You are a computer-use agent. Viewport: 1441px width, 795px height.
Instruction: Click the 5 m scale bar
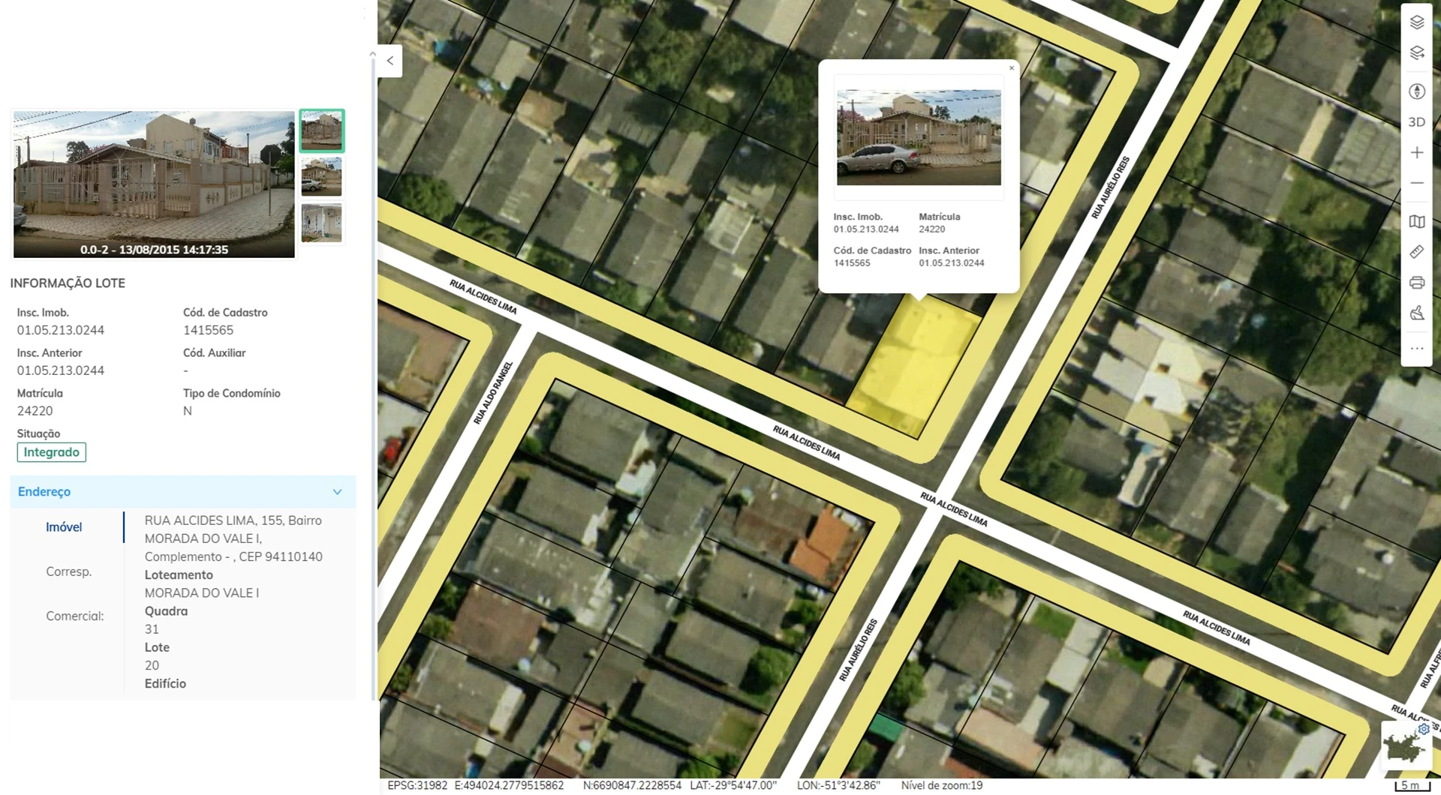point(1412,785)
